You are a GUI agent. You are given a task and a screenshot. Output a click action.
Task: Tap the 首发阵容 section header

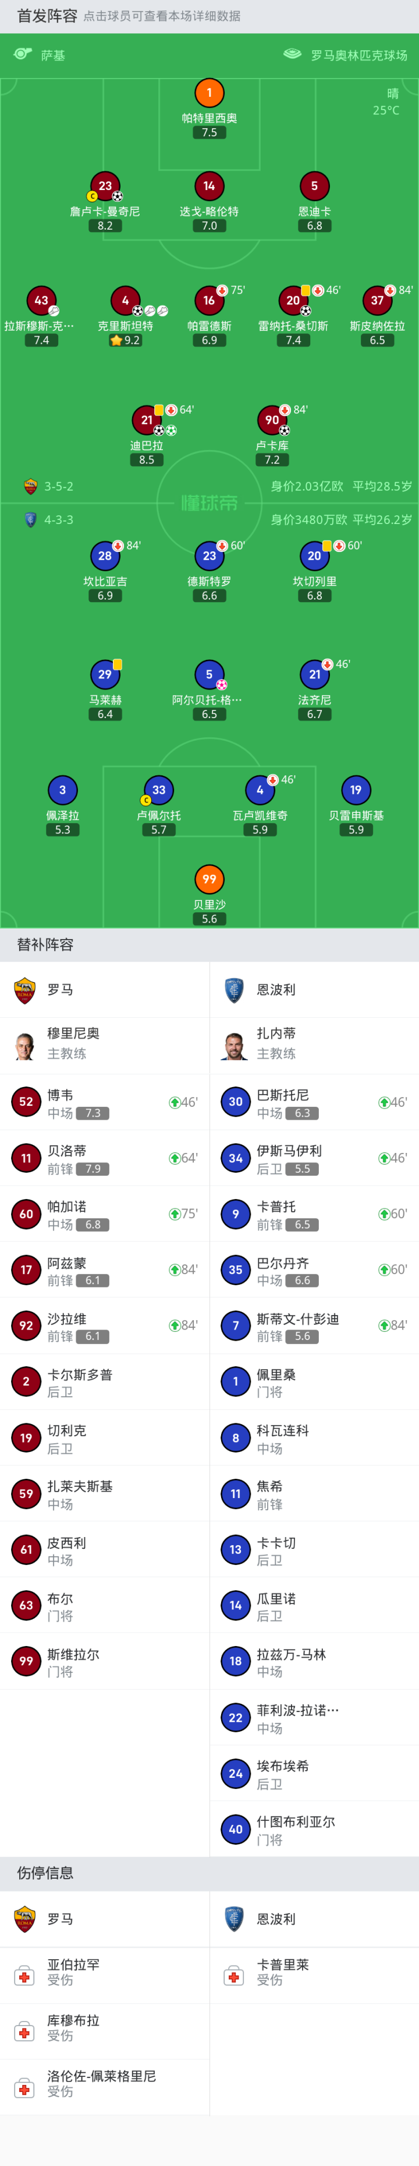[x=47, y=16]
